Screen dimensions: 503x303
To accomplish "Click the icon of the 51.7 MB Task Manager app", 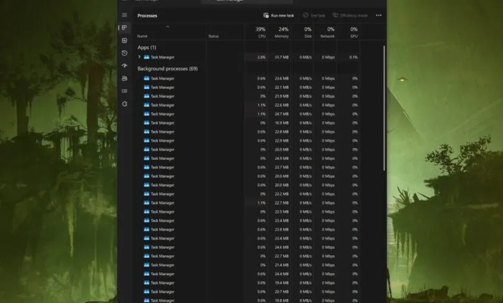I will pos(146,57).
